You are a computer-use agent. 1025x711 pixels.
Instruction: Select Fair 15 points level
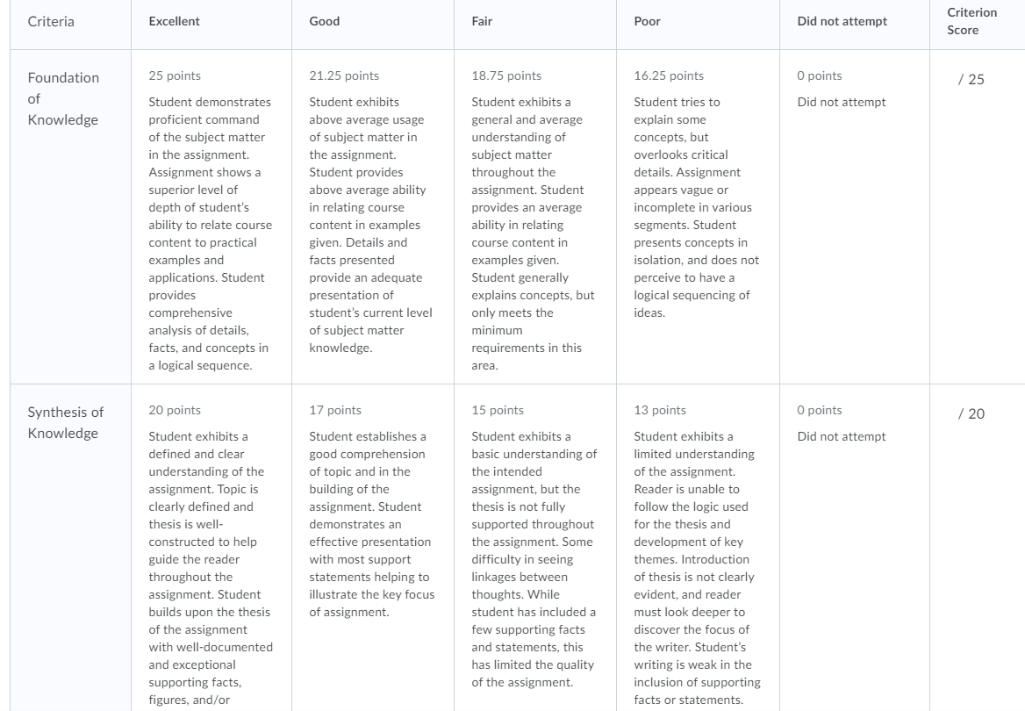[x=534, y=548]
